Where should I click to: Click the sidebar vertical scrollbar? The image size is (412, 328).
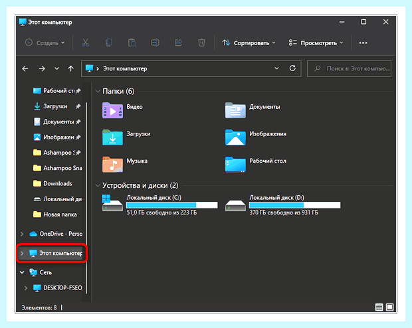[x=86, y=197]
